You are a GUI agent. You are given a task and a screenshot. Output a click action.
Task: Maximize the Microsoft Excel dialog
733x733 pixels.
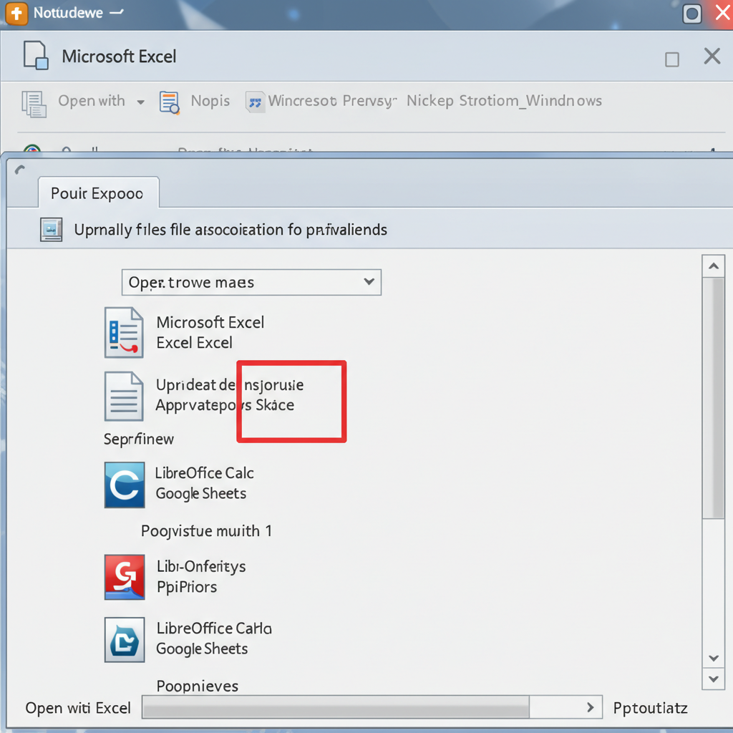(671, 59)
